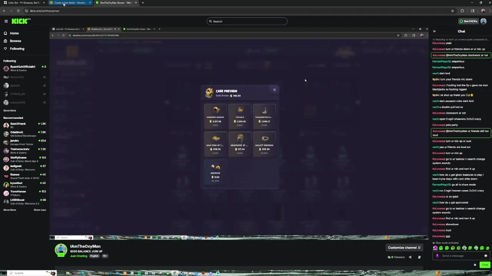Open jandro recommended channel
Image resolution: width=492 pixels, height=276 pixels.
(25, 142)
